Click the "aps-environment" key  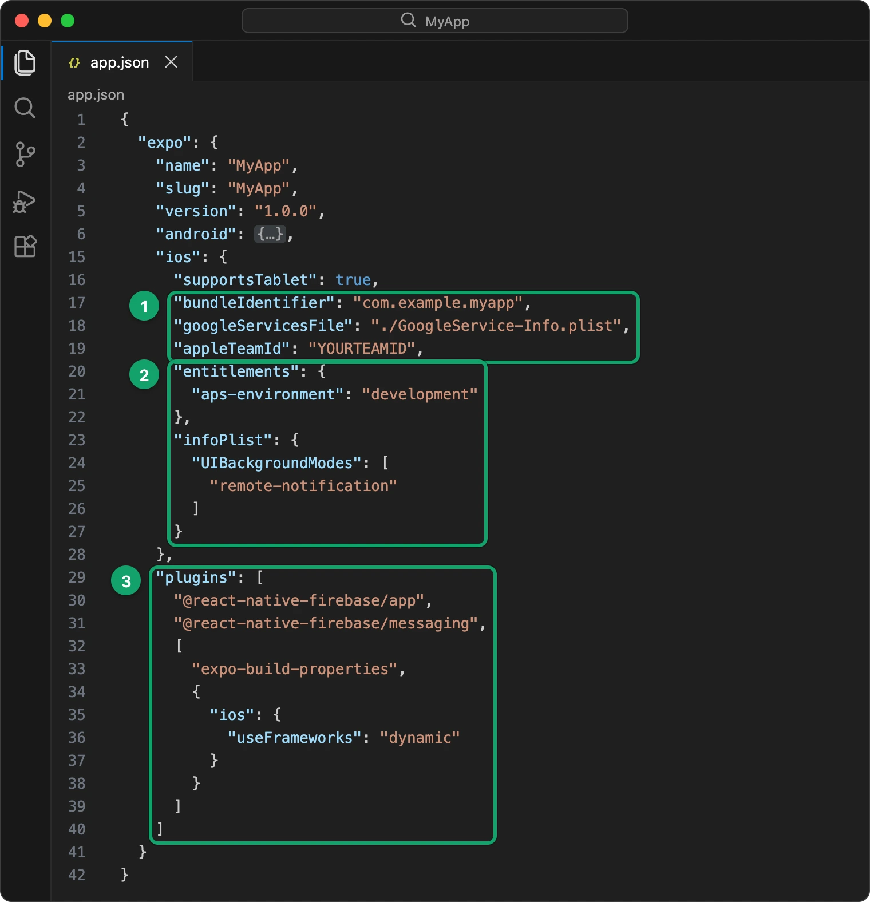[268, 394]
